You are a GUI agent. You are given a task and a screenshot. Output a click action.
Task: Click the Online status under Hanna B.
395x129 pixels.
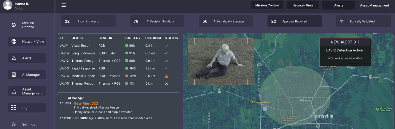19,9
